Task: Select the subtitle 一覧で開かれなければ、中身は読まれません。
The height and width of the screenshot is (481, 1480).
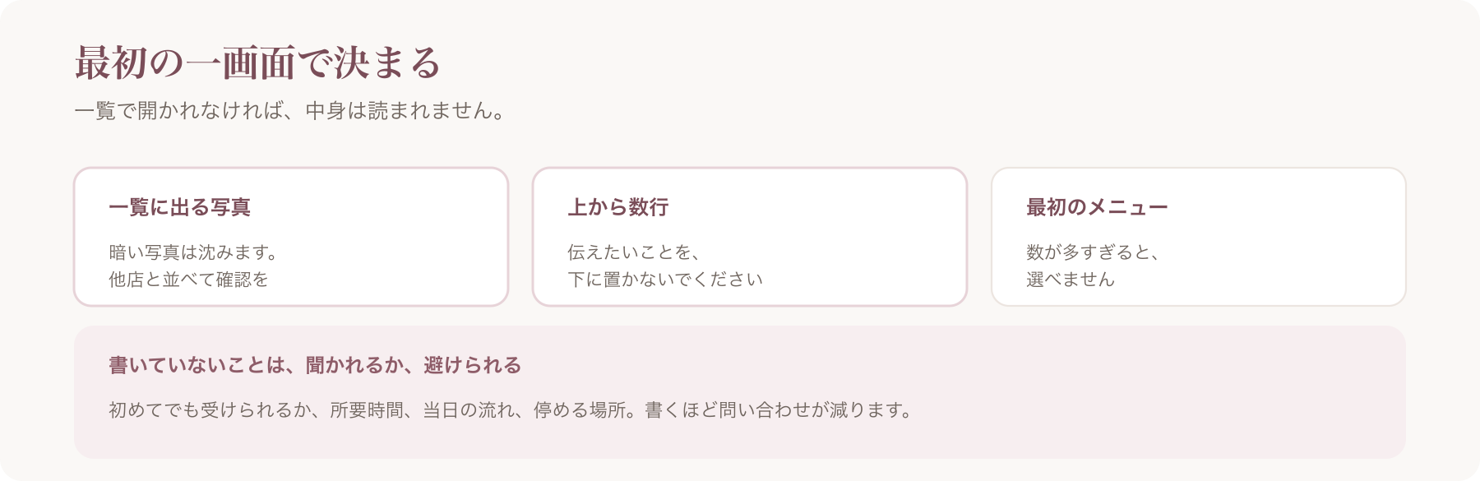Action: (290, 111)
